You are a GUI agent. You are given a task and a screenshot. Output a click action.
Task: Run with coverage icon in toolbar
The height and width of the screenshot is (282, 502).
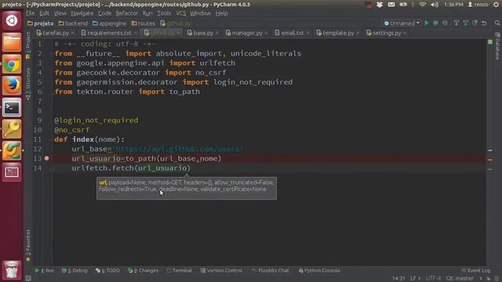[445, 23]
